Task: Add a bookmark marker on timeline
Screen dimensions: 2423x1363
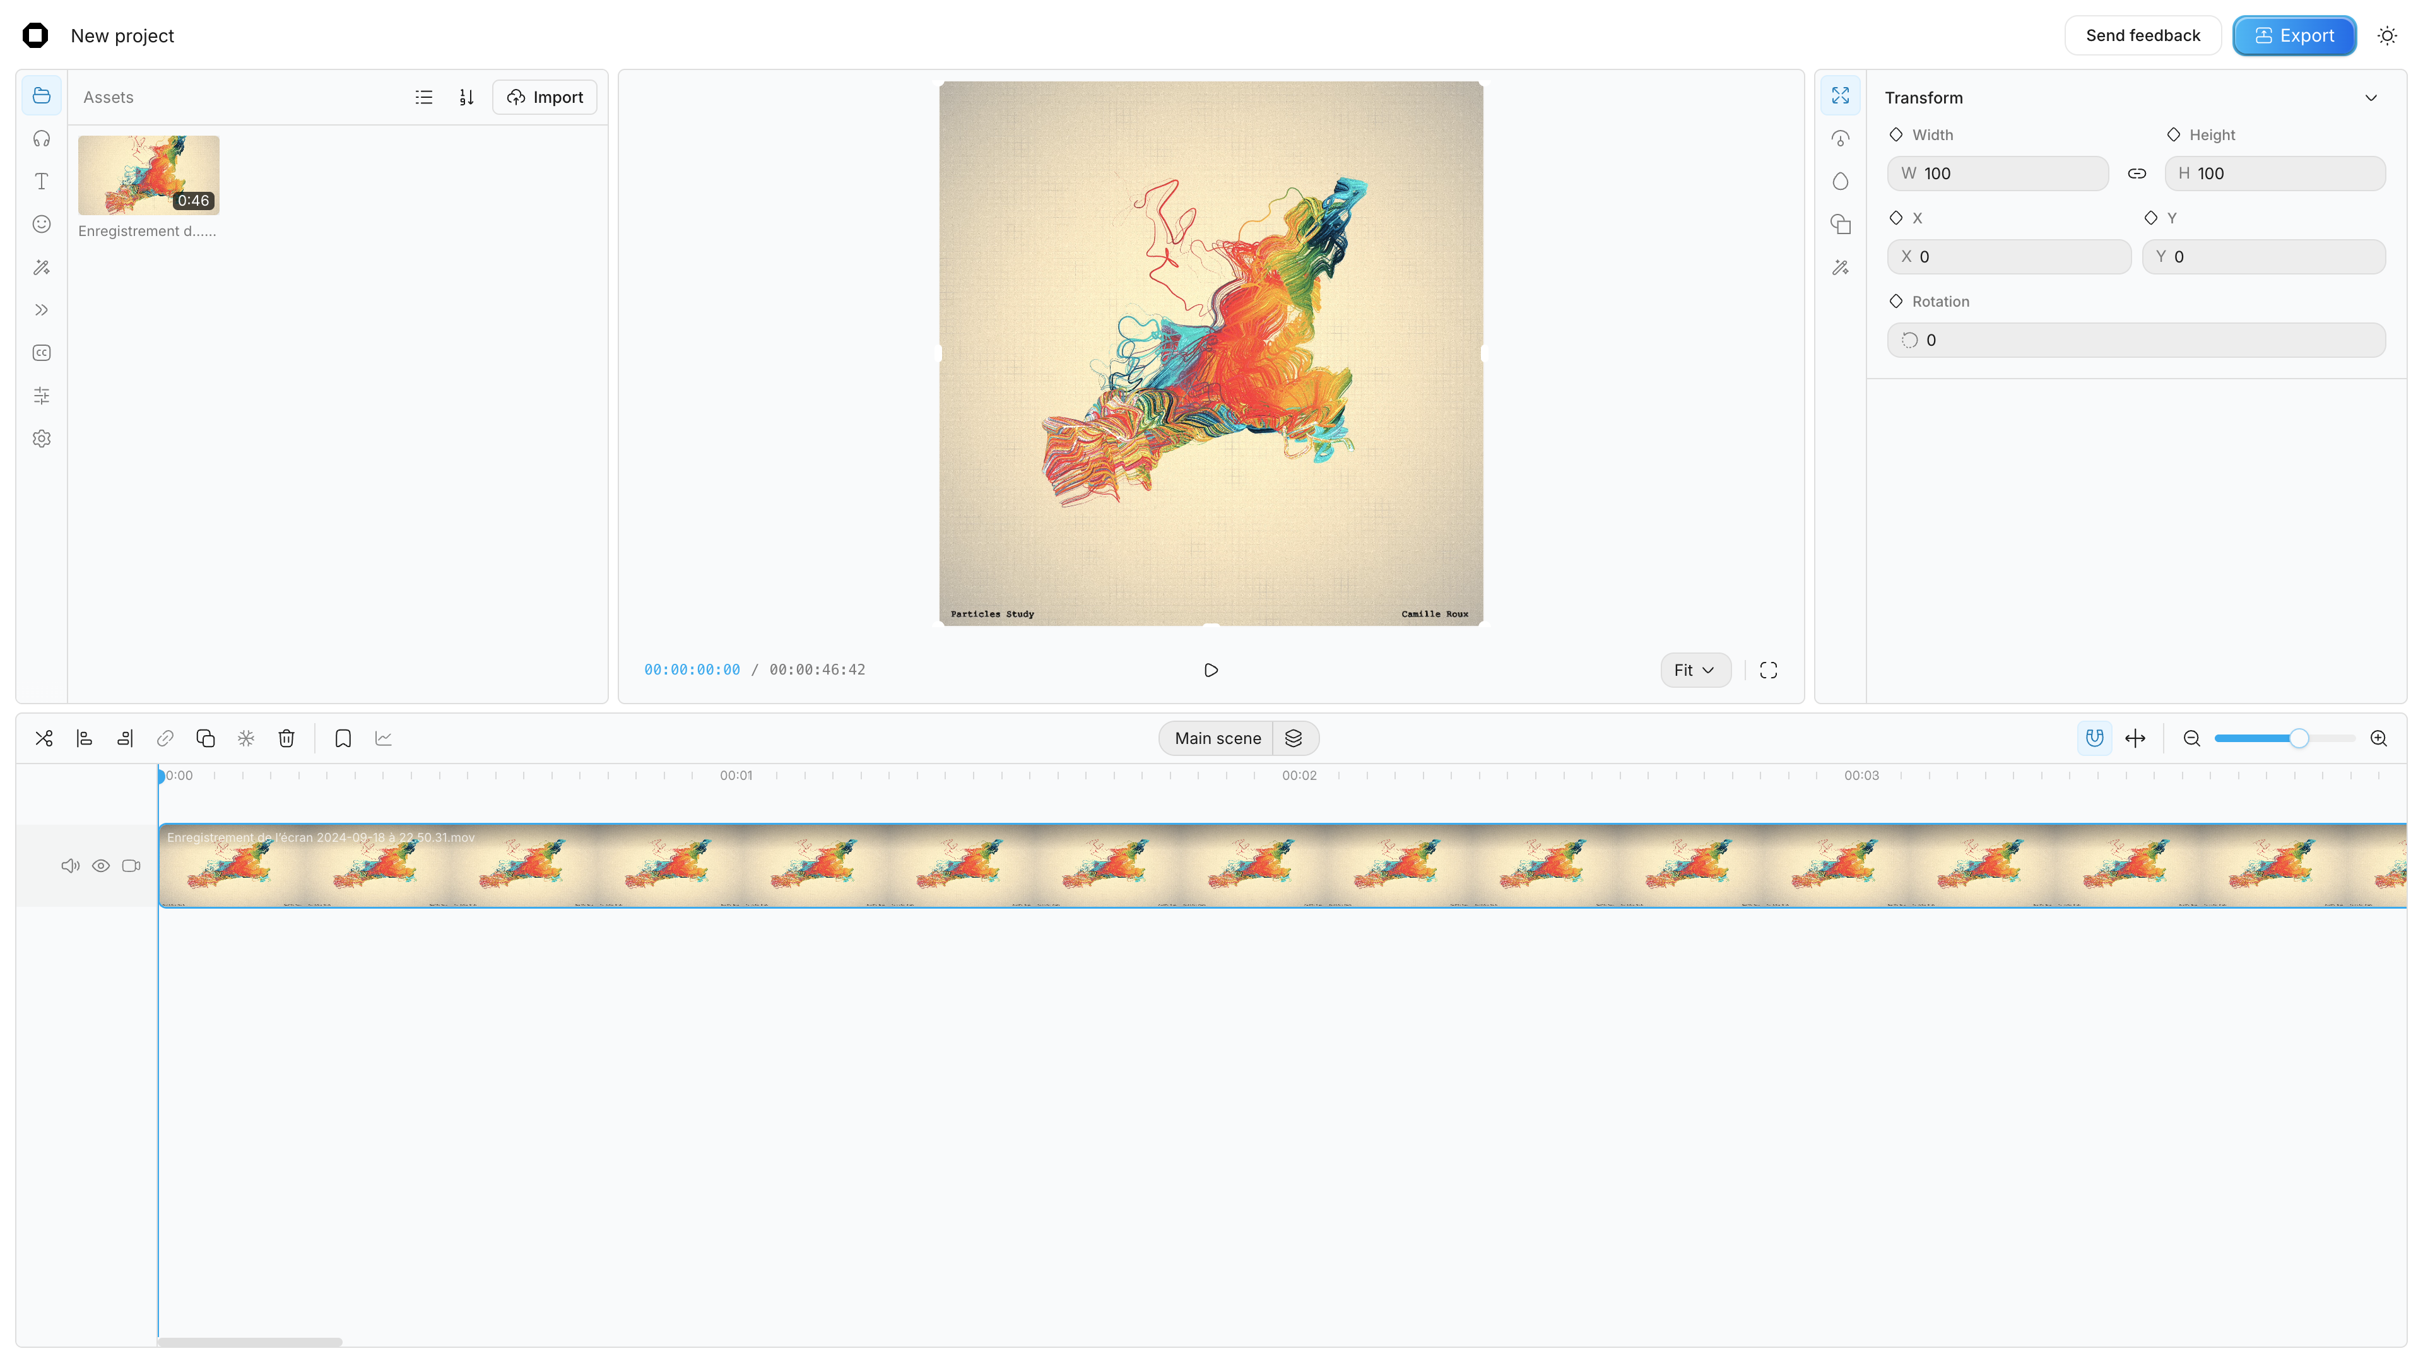Action: 343,738
